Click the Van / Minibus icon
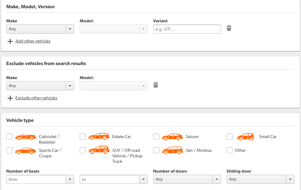 click(172, 150)
